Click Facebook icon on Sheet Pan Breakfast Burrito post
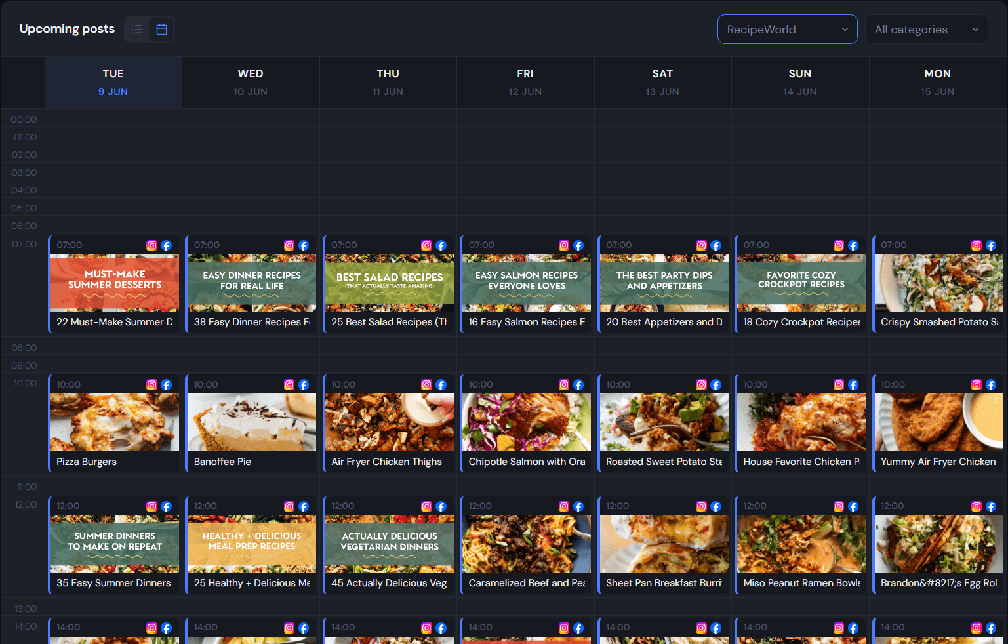 click(x=716, y=506)
